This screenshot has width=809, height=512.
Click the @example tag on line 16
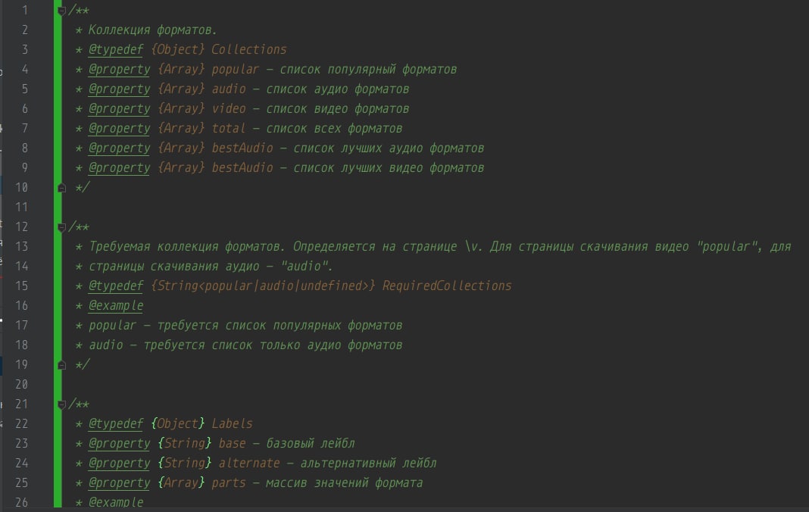(x=115, y=305)
